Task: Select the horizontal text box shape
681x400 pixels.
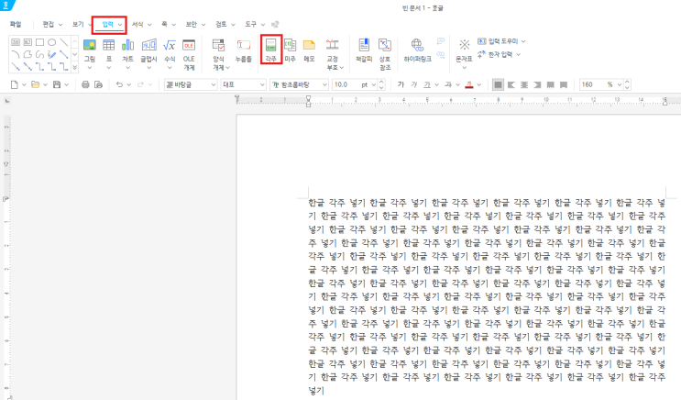Action: 16,42
